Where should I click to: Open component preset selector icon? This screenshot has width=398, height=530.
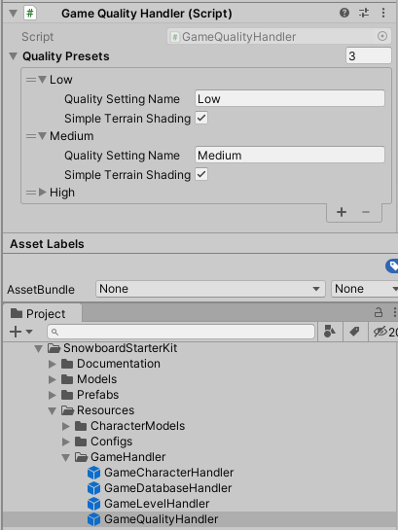point(364,14)
